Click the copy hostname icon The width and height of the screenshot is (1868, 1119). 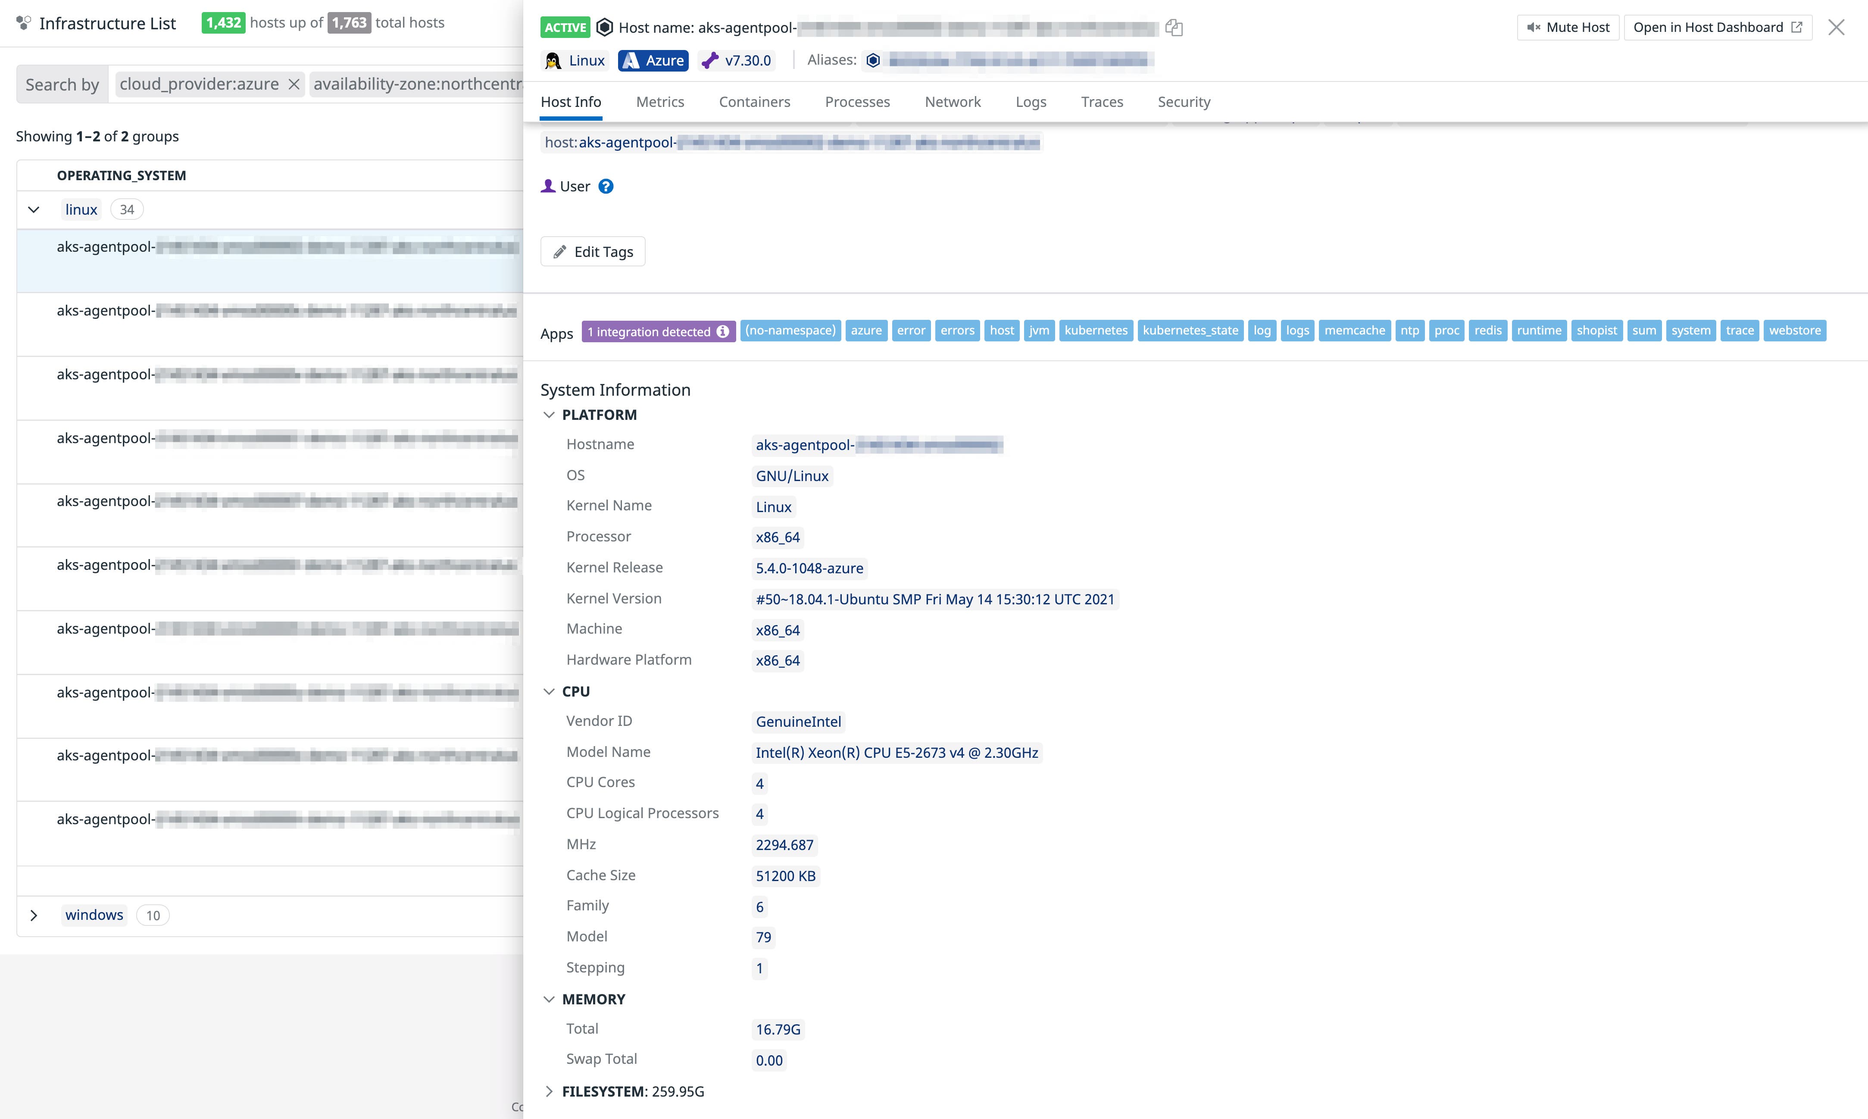click(1174, 28)
